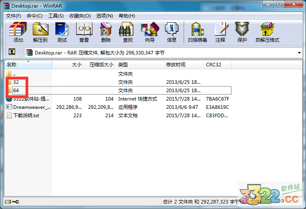Click the 删除 (Delete) icon
Viewport: 306px width, 209px height.
tap(106, 32)
